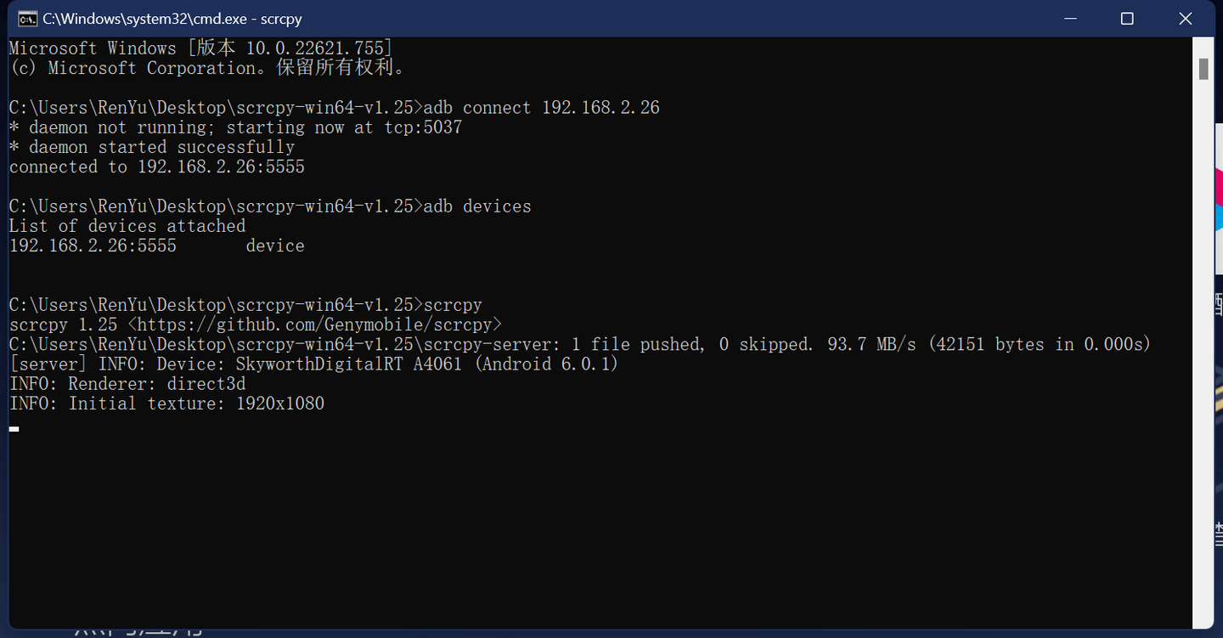This screenshot has width=1223, height=638.
Task: Click the "Initial texture: 1920x1080" line
Action: pyautogui.click(x=166, y=404)
